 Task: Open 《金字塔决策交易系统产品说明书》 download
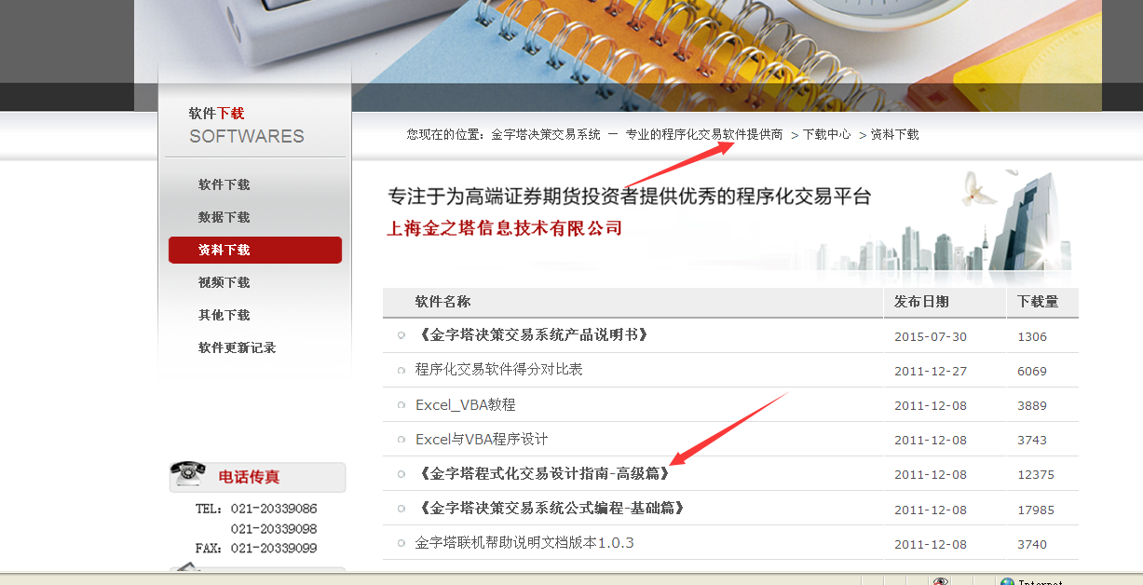point(533,335)
